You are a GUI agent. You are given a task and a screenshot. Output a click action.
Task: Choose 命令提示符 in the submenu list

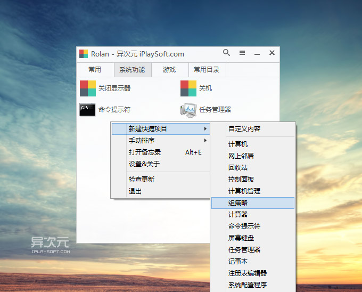coord(253,226)
